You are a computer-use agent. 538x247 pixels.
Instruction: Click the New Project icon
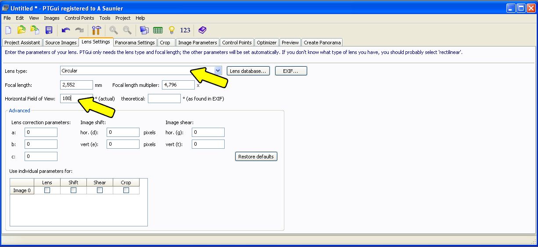tap(8, 30)
